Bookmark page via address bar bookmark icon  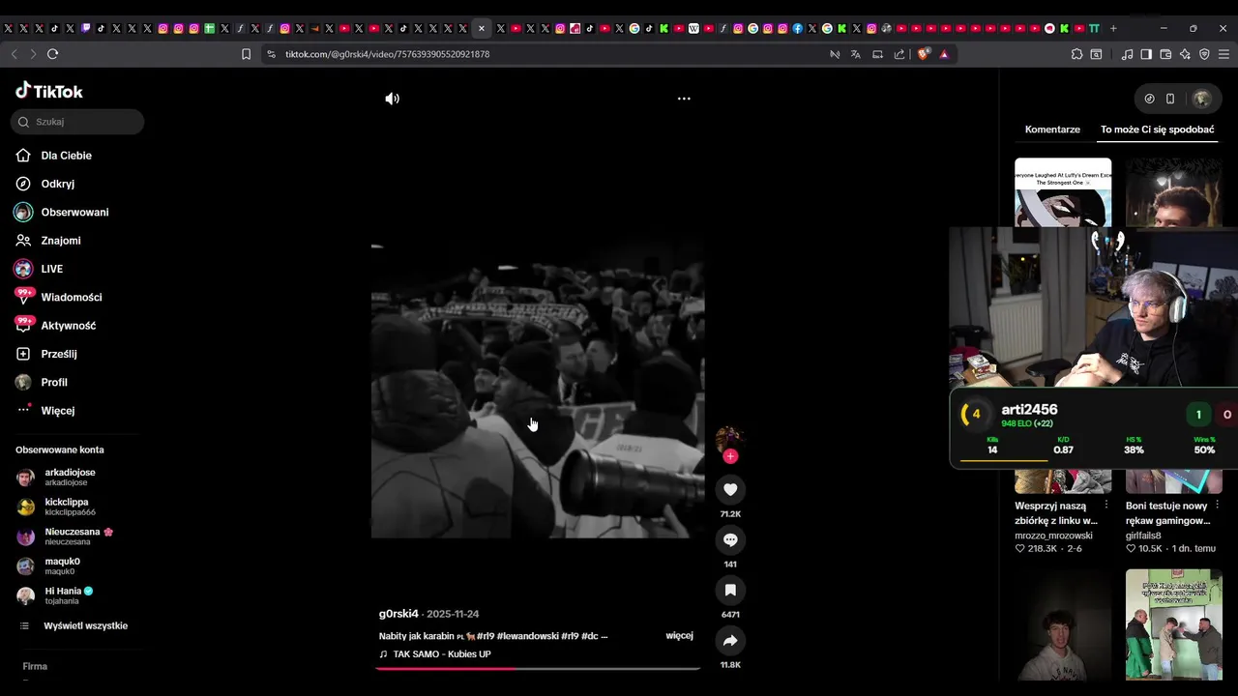pos(246,54)
